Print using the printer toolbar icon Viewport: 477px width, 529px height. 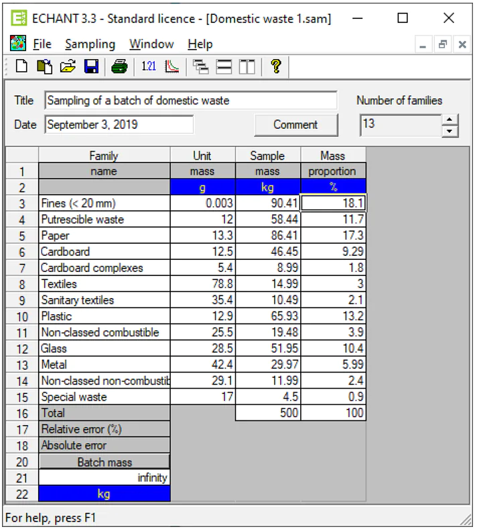pyautogui.click(x=119, y=66)
